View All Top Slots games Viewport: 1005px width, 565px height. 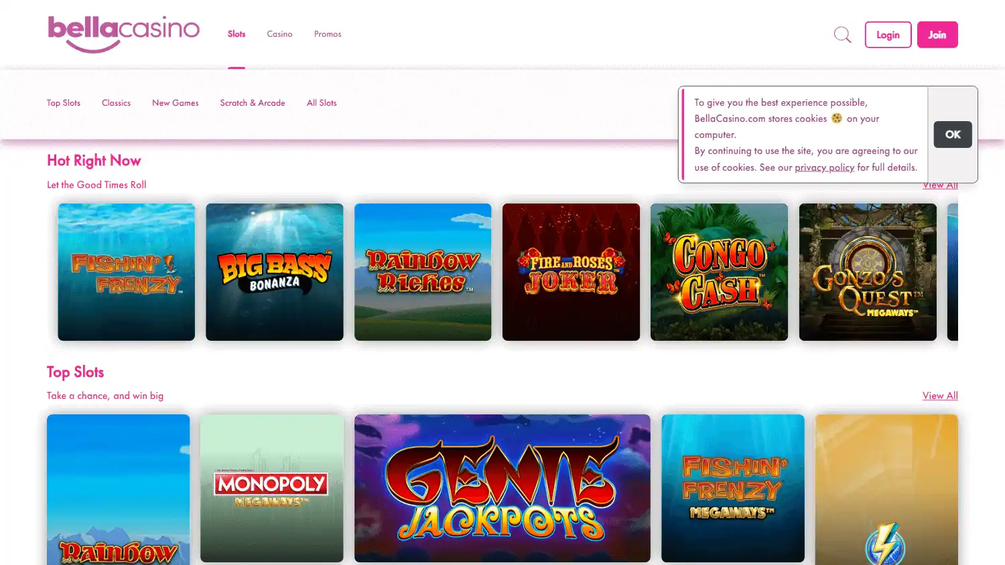(940, 396)
